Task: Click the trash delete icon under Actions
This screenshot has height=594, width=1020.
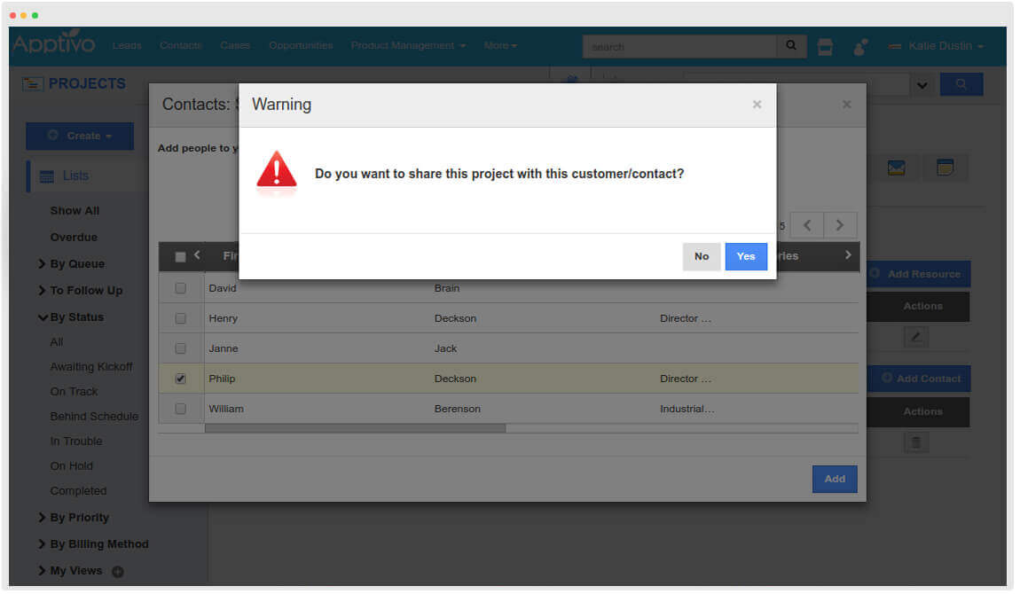Action: [916, 442]
